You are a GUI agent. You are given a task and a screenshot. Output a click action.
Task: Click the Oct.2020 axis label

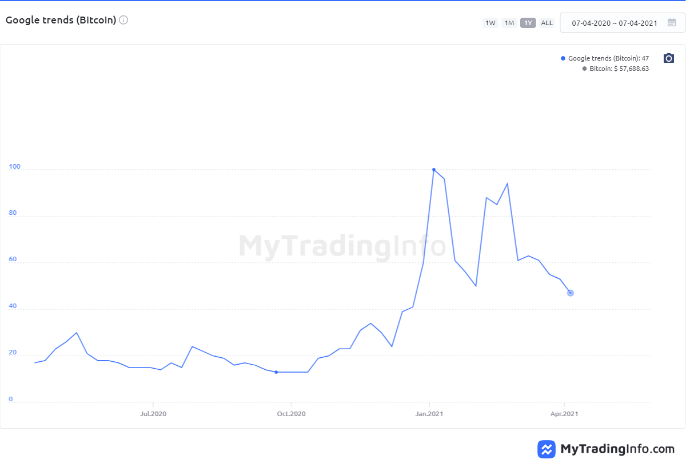(291, 413)
